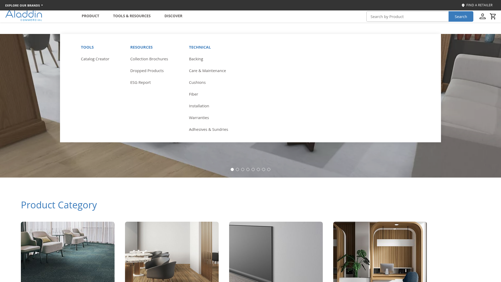
Task: Select the eighth carousel slide dot
Action: point(269,169)
